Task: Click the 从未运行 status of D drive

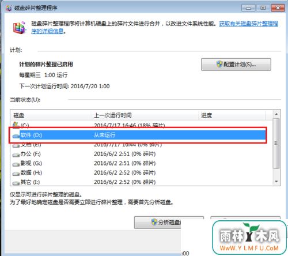Action: pyautogui.click(x=105, y=135)
